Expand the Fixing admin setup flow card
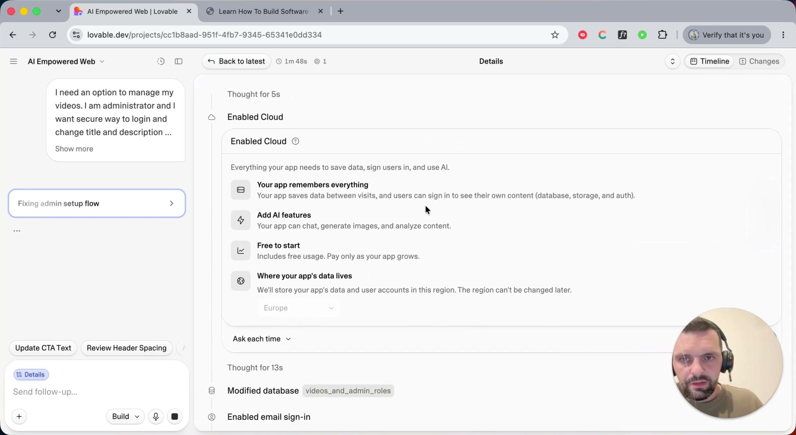 point(97,203)
